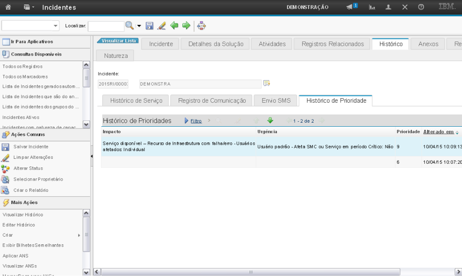462x276 pixels.
Task: Expand the query combo box at top left
Action: tap(56, 26)
